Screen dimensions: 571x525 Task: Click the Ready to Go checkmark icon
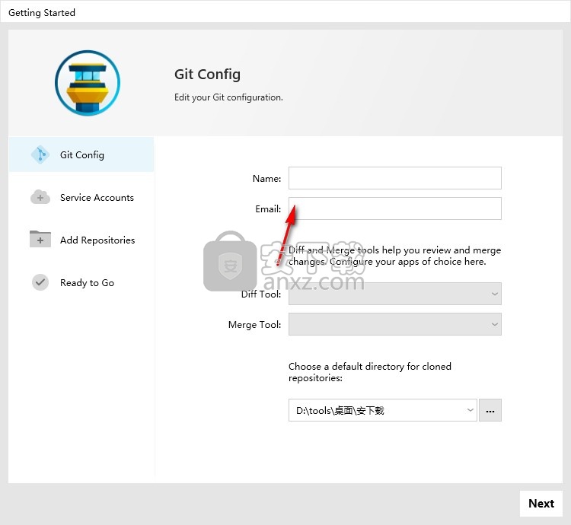click(x=40, y=282)
